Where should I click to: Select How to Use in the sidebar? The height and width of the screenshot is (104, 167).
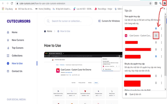click(x=15, y=63)
